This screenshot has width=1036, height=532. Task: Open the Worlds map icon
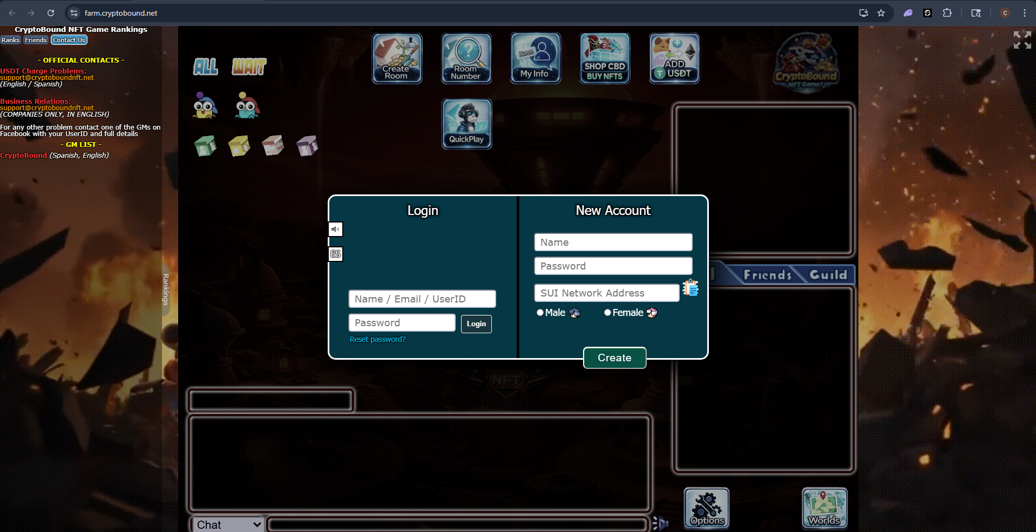click(824, 508)
